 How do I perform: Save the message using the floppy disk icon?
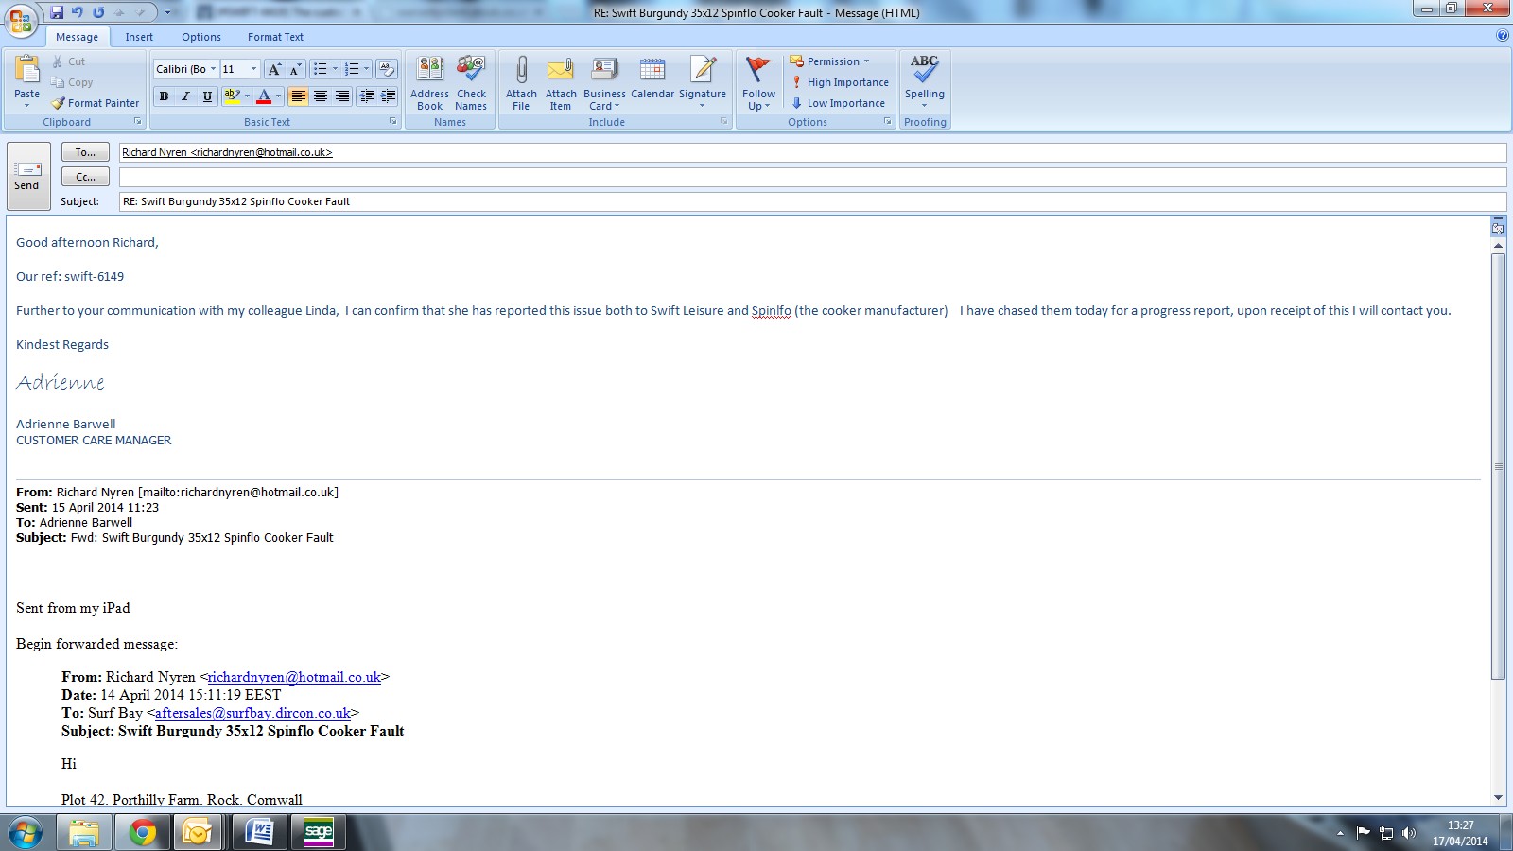tap(57, 12)
